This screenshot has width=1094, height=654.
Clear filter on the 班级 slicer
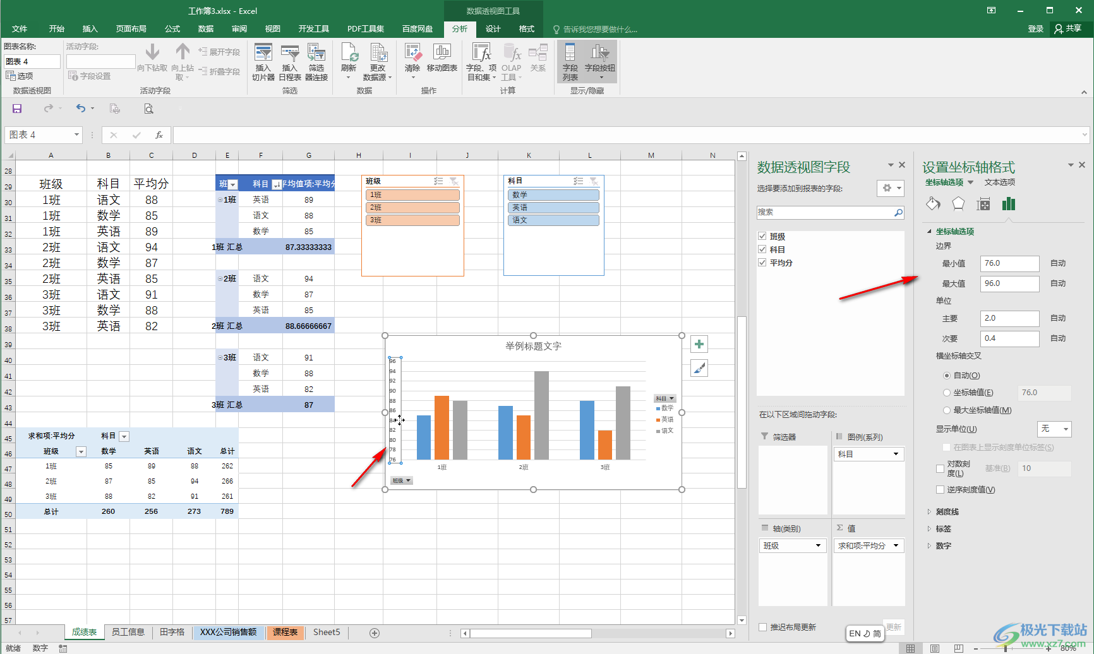click(x=454, y=181)
